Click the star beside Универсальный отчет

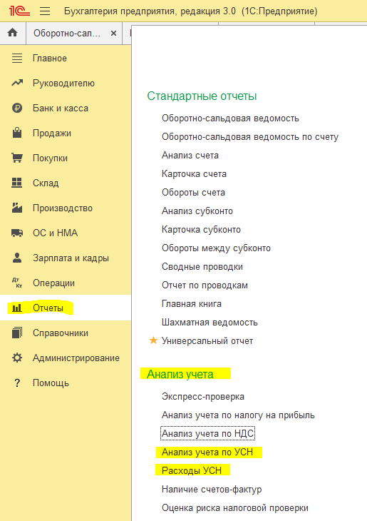point(153,340)
